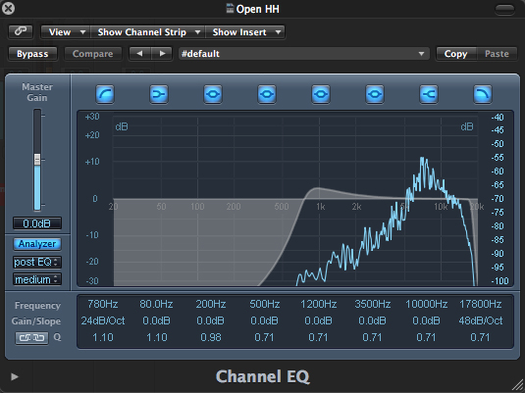Open the medium resolution selector
The image size is (525, 393).
pyautogui.click(x=37, y=279)
